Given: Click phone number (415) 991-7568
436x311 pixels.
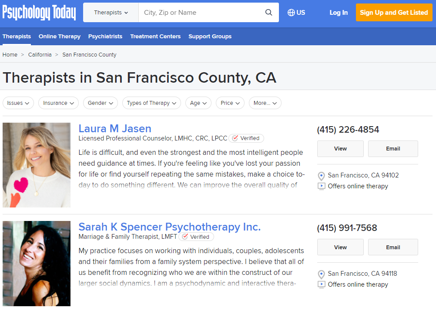Looking at the screenshot, I should (347, 228).
